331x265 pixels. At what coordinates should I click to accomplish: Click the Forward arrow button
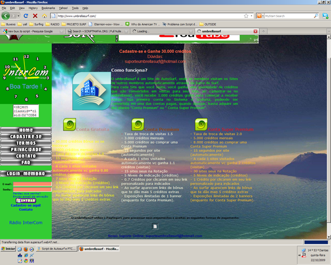13,16
